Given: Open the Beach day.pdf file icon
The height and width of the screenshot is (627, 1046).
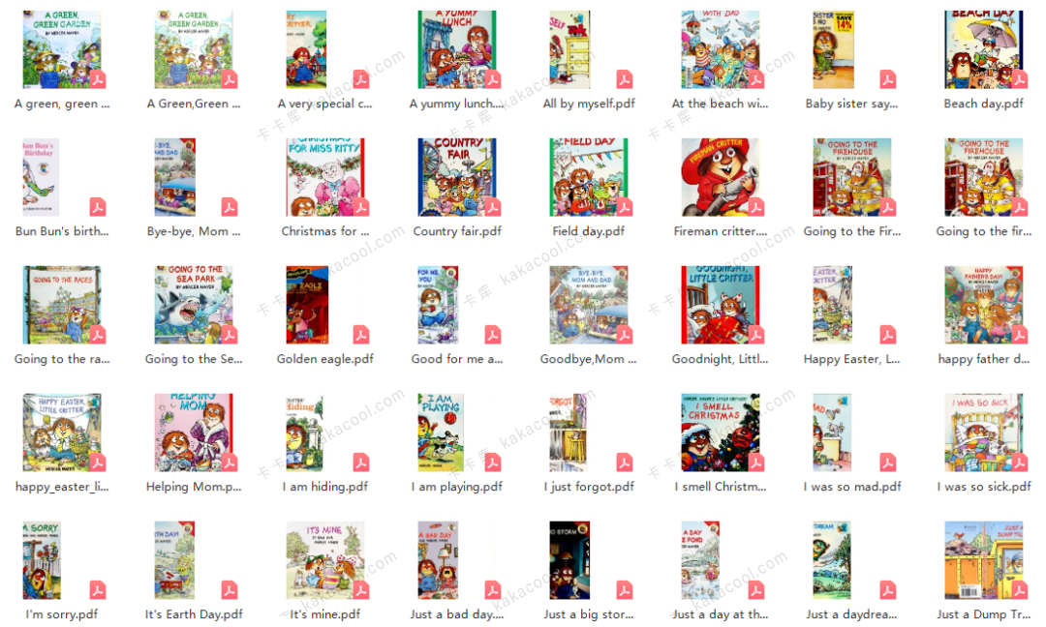Looking at the screenshot, I should [x=983, y=49].
